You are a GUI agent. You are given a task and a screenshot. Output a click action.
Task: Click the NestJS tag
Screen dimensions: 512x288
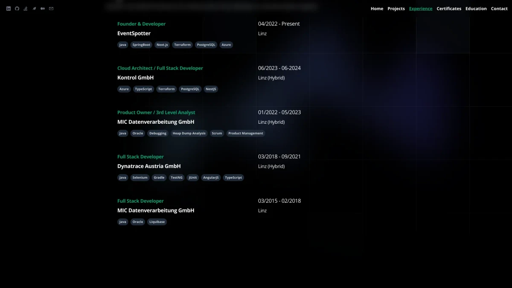click(211, 89)
